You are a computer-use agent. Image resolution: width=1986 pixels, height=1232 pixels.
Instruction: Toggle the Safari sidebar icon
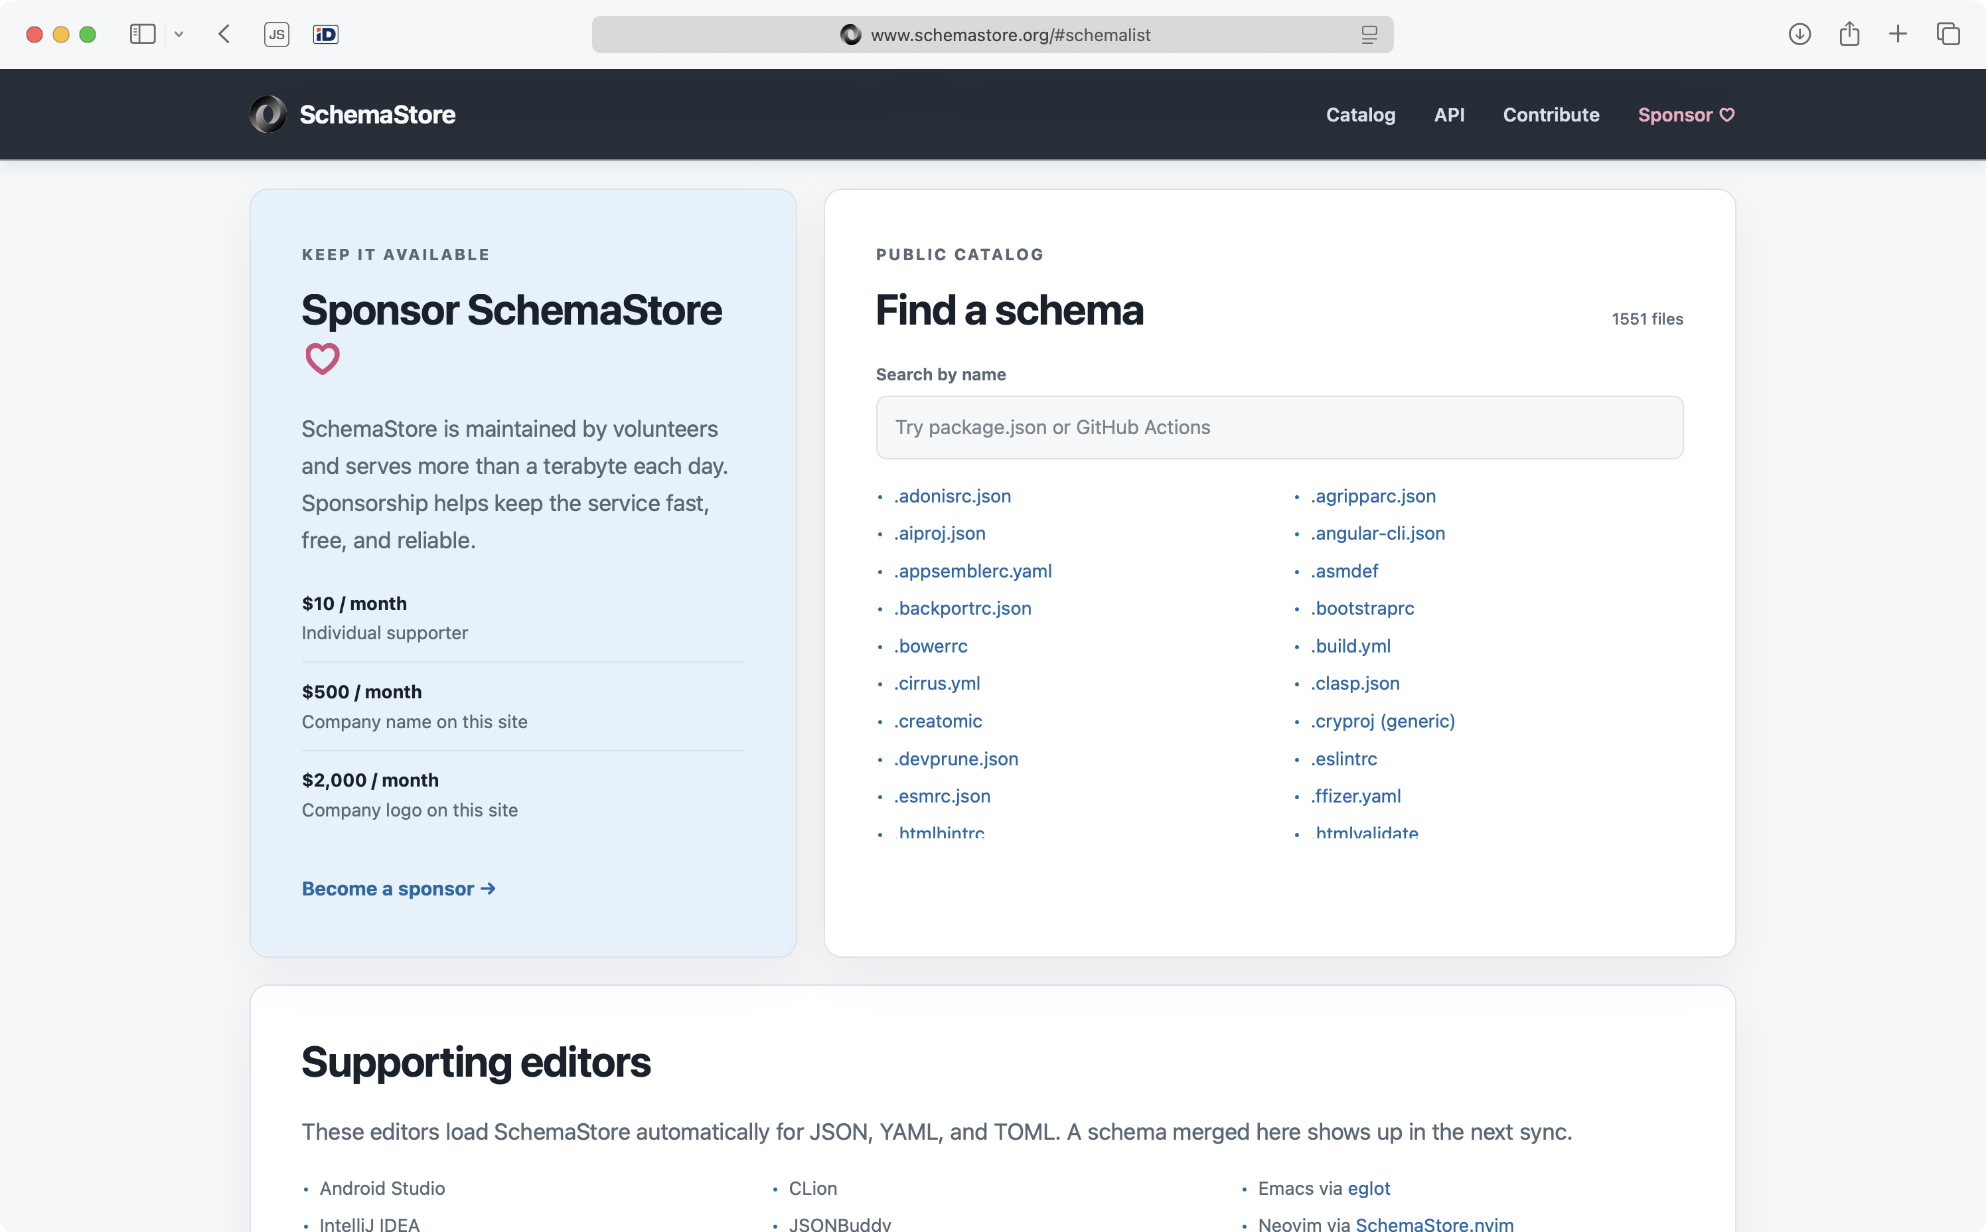(143, 35)
